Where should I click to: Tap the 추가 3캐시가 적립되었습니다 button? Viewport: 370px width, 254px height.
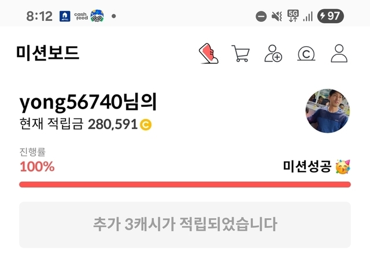pyautogui.click(x=185, y=225)
